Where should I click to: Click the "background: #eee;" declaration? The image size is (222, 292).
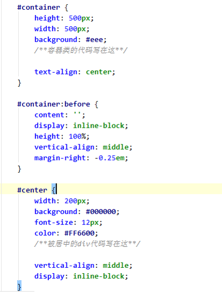pyautogui.click(x=70, y=40)
